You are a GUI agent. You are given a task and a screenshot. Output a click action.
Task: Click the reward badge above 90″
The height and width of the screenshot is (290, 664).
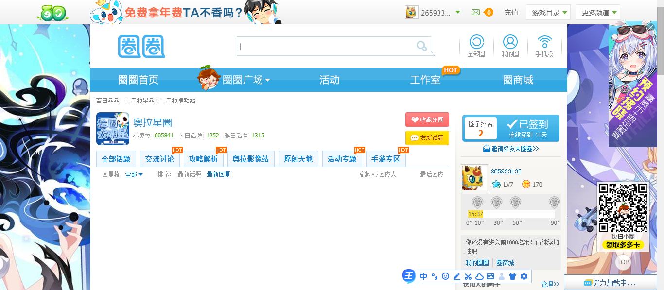point(554,202)
